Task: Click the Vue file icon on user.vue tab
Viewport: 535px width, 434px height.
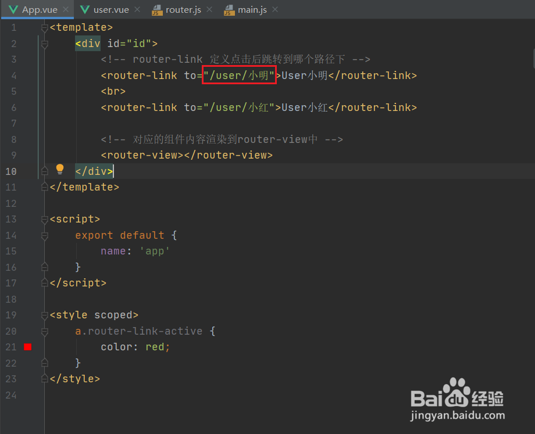Action: pyautogui.click(x=85, y=9)
